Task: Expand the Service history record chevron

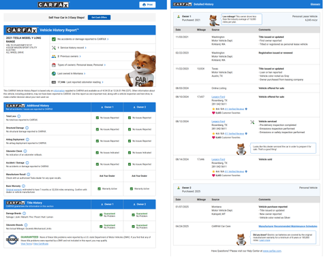Action: 86,48
